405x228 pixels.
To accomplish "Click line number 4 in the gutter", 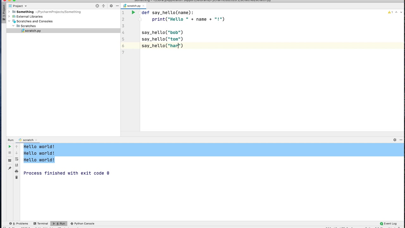I will click(123, 33).
